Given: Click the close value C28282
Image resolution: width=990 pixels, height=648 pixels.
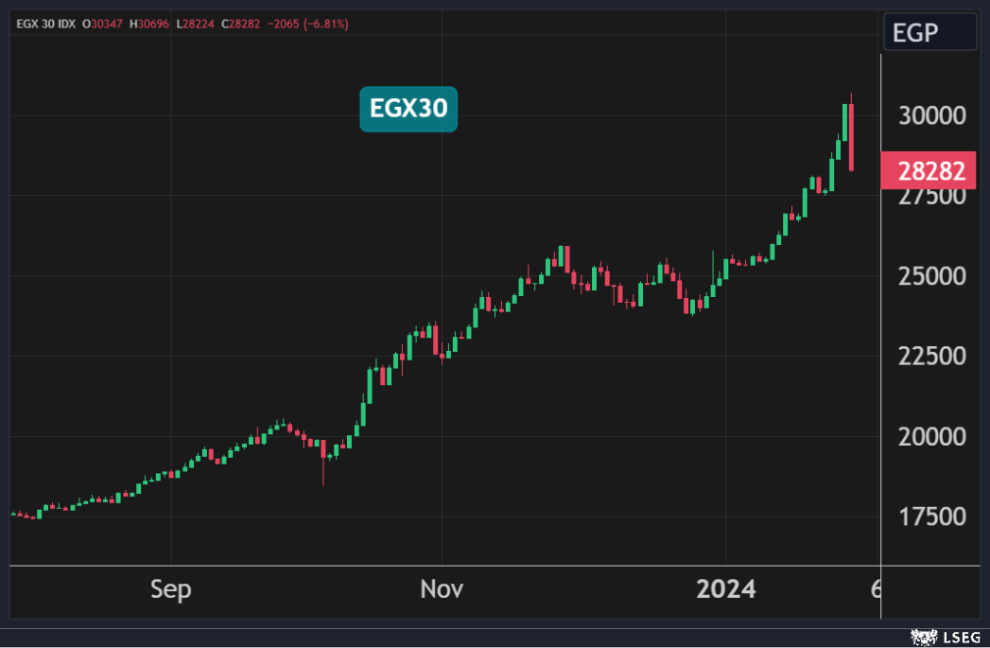Looking at the screenshot, I should [243, 23].
